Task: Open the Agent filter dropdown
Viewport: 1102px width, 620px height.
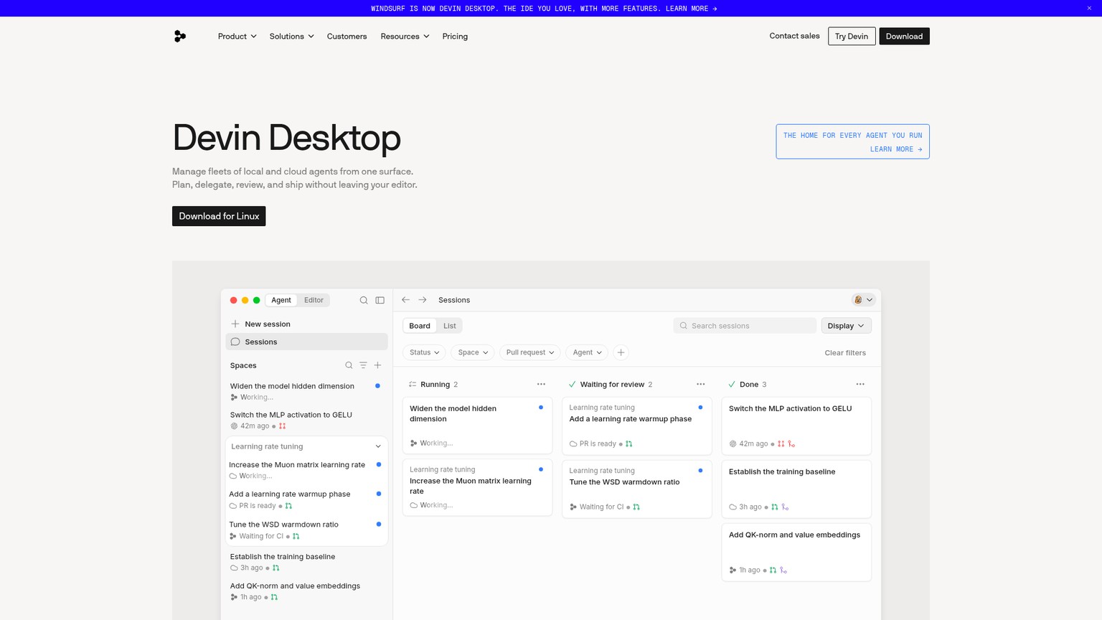Action: [x=587, y=352]
